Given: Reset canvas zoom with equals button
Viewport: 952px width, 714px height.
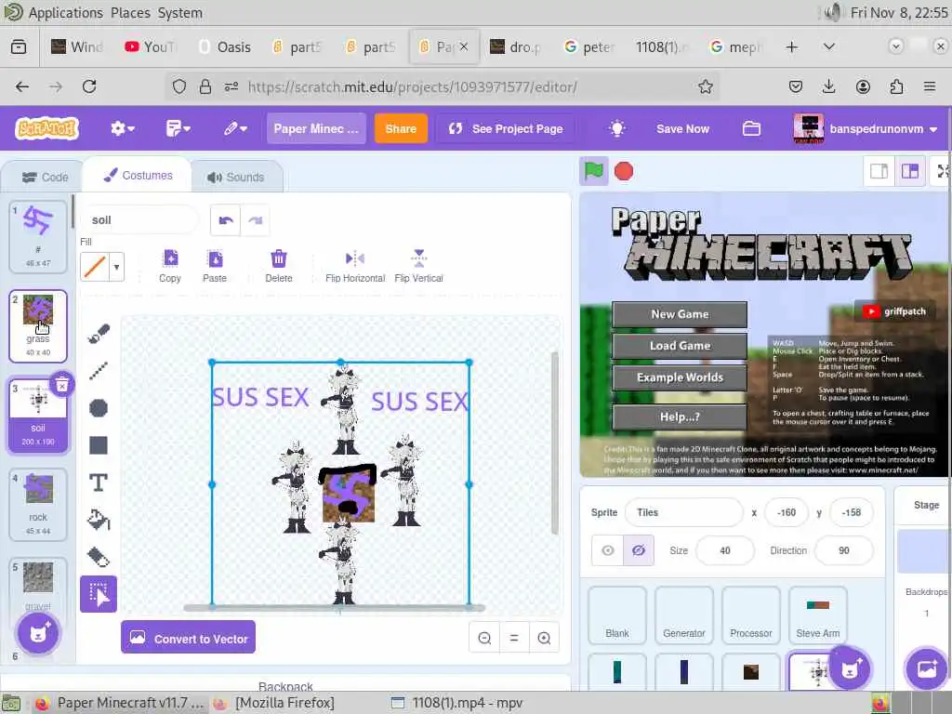Looking at the screenshot, I should (514, 638).
